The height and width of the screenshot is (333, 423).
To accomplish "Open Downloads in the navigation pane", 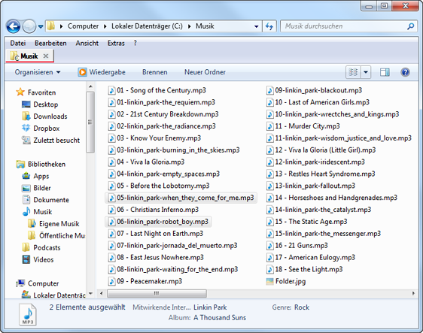I will [x=44, y=117].
